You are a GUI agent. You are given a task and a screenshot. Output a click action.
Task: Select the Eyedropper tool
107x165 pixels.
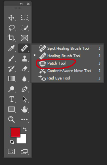[11, 48]
